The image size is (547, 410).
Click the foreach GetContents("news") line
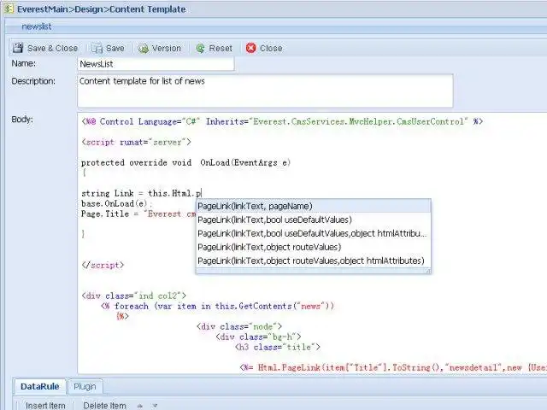[217, 306]
